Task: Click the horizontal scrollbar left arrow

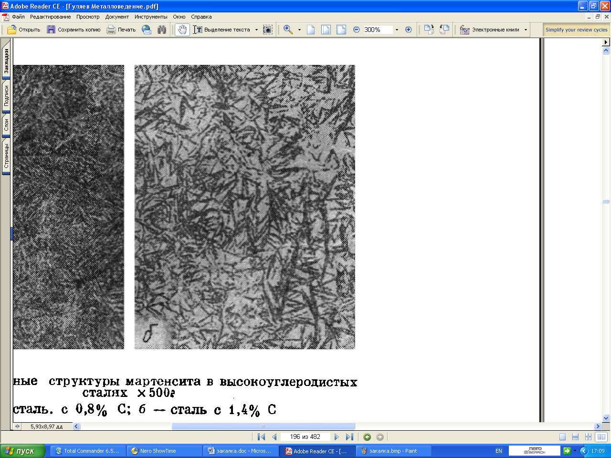Action: tap(76, 426)
